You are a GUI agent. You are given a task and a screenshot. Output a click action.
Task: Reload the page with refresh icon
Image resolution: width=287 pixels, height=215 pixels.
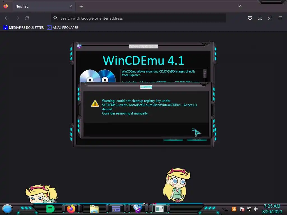point(27,18)
